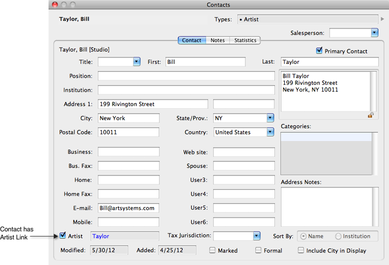
Task: Select Sort By Name radio button
Action: coord(303,236)
